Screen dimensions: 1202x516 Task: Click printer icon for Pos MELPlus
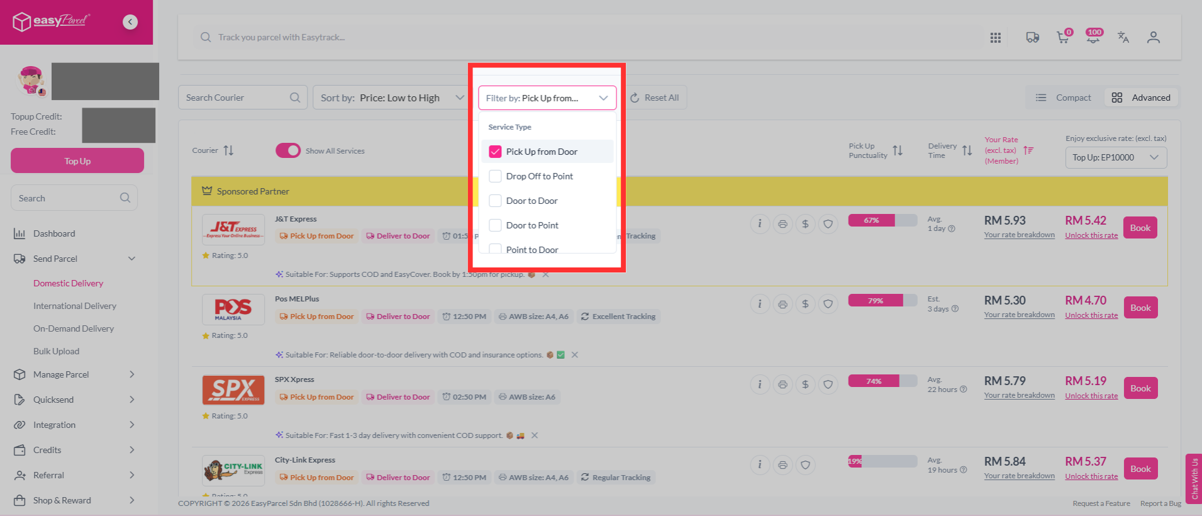782,305
